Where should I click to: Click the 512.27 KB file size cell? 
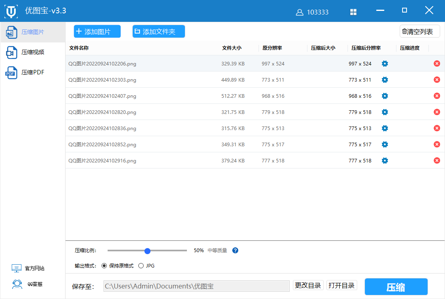tap(233, 96)
